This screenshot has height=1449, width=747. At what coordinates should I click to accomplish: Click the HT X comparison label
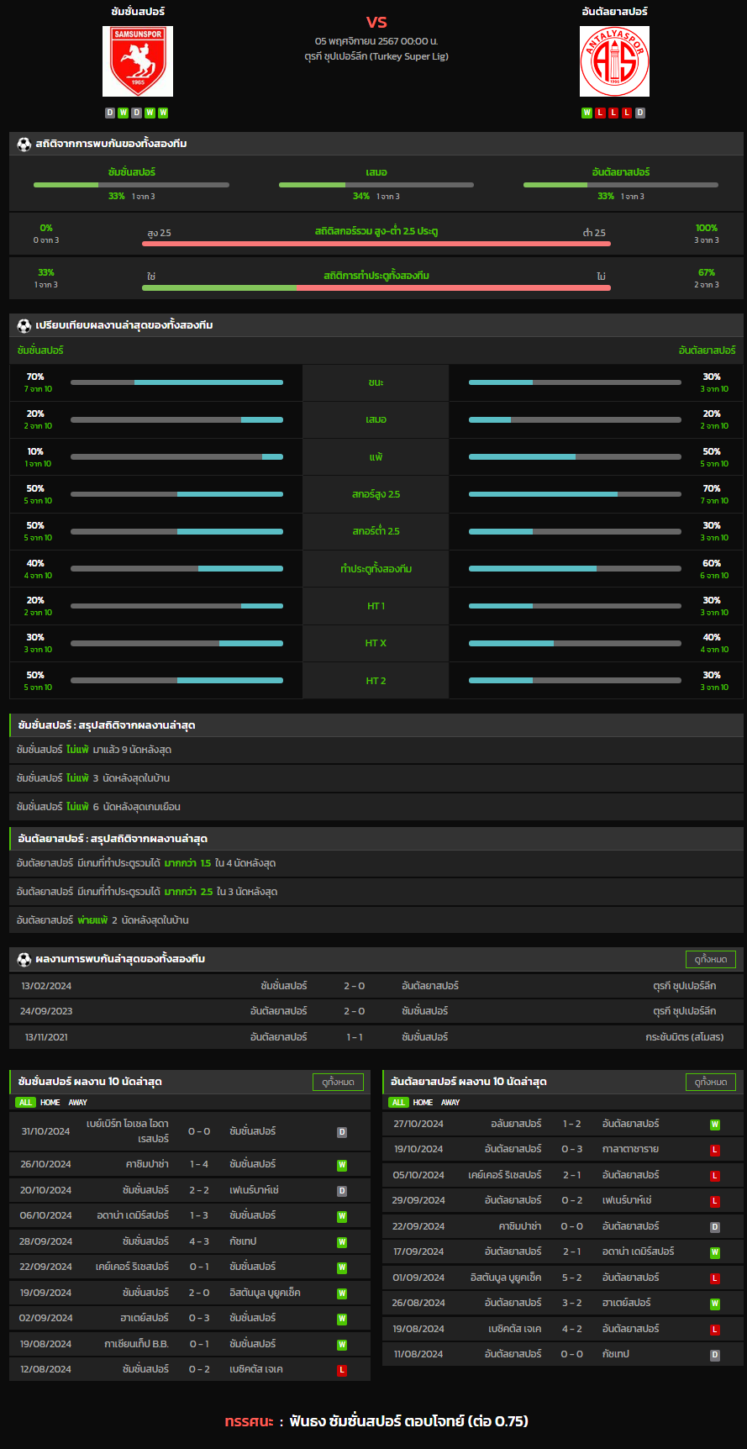[x=376, y=643]
